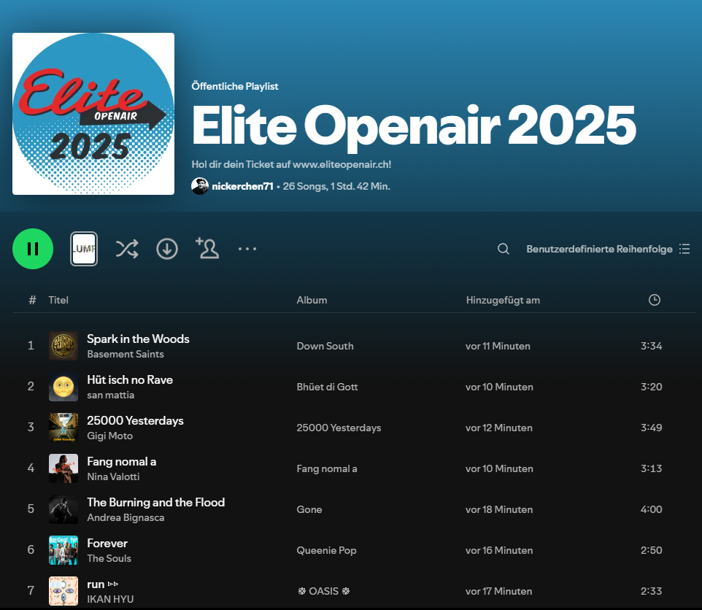
Task: Open the three-dots more options menu
Action: coord(247,249)
